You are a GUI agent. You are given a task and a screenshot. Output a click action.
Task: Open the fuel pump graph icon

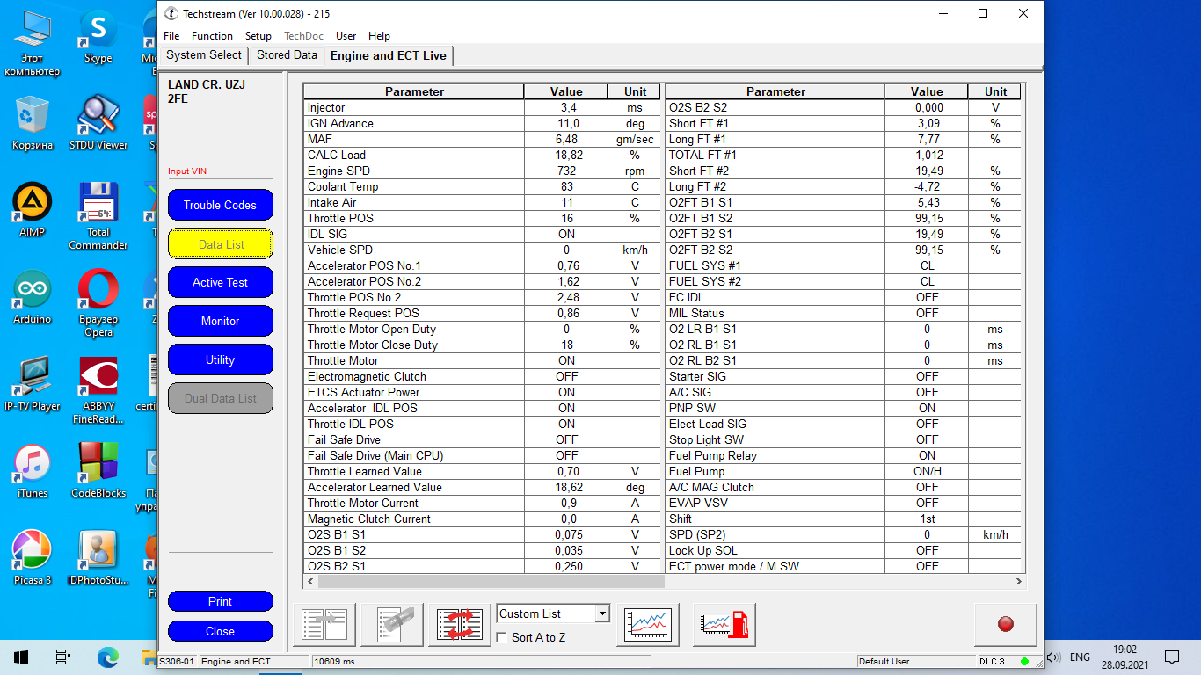(x=724, y=625)
